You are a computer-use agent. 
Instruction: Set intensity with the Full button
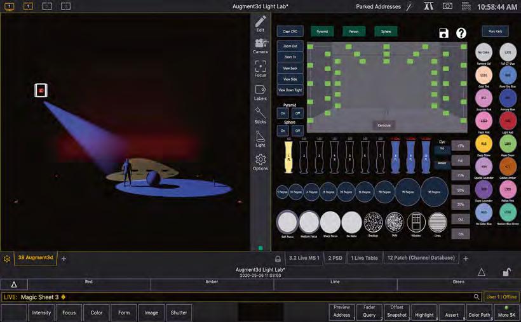point(460,161)
